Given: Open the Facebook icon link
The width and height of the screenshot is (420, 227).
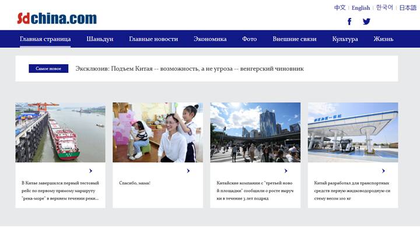Looking at the screenshot, I should [349, 22].
